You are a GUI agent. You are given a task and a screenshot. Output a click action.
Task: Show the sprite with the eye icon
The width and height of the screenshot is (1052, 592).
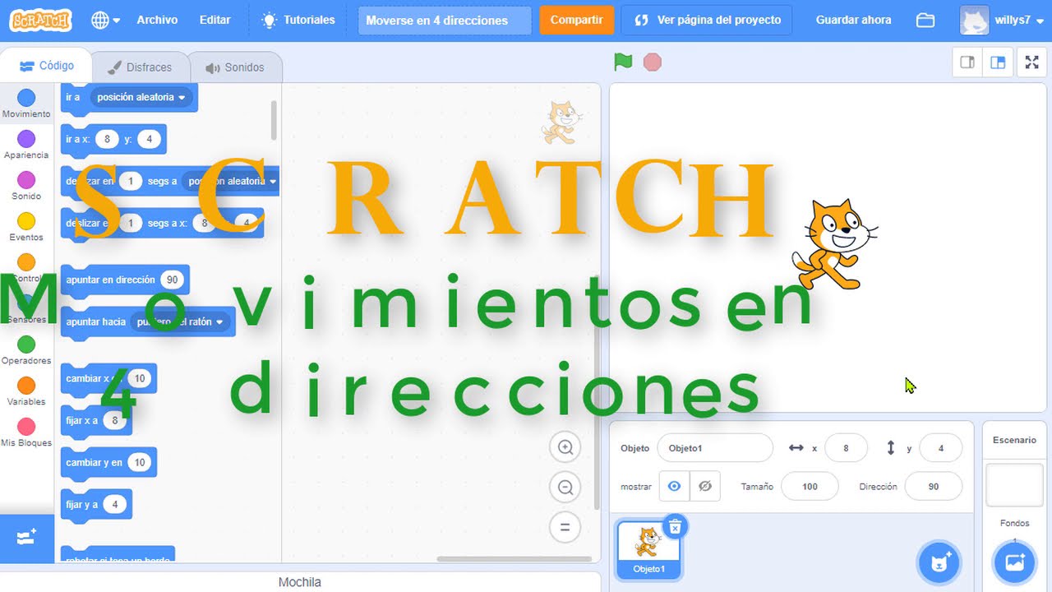tap(675, 486)
